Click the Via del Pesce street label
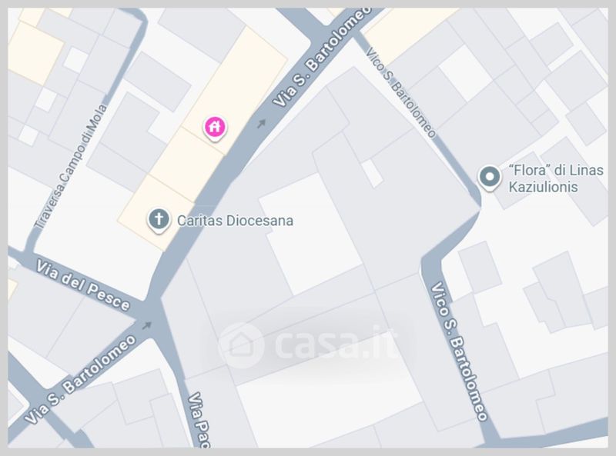 (83, 285)
